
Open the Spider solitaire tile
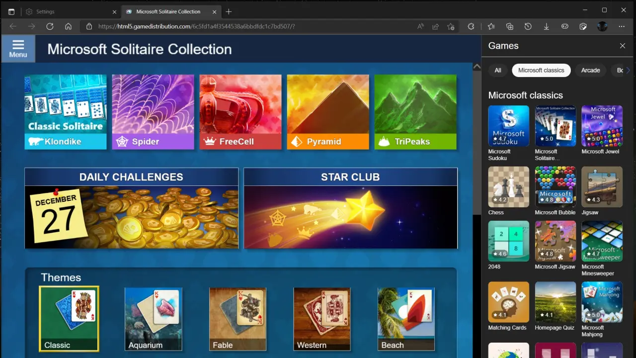pyautogui.click(x=153, y=112)
